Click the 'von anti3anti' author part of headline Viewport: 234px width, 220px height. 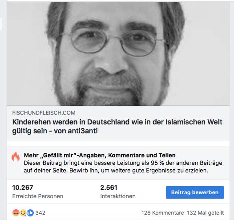pyautogui.click(x=76, y=131)
